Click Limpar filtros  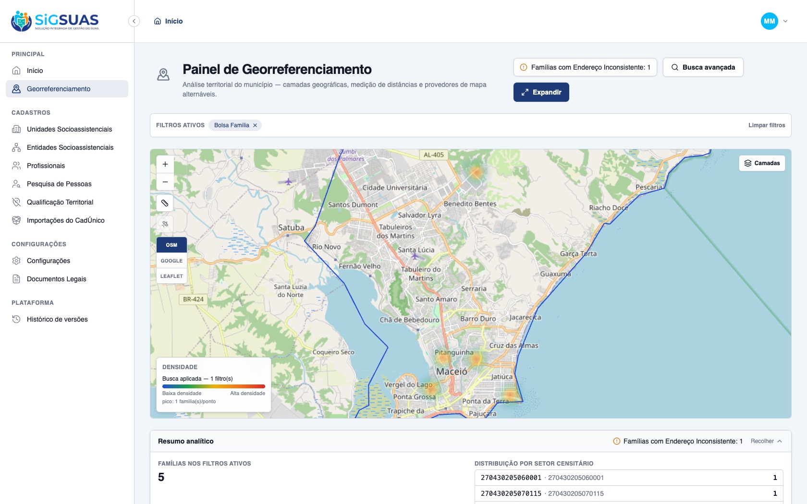(767, 125)
